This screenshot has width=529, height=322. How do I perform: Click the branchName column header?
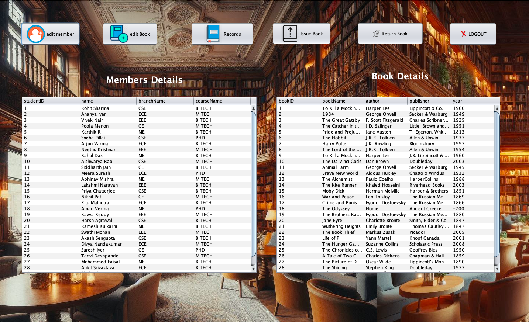point(165,101)
